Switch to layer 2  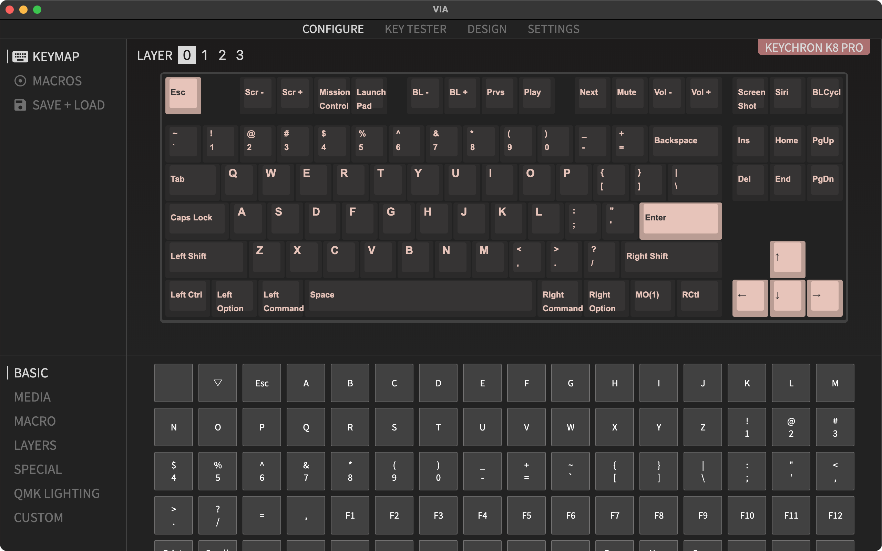[x=222, y=55]
